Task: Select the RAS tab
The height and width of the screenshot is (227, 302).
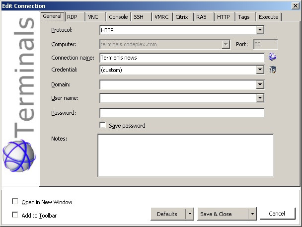Action: [x=204, y=17]
